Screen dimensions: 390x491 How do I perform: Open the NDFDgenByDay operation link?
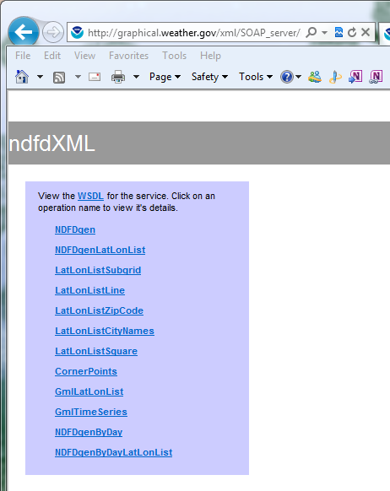click(x=89, y=432)
